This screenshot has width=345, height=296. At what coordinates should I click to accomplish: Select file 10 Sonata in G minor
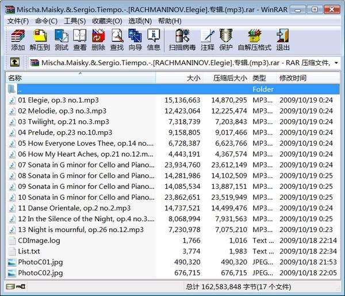(86, 198)
